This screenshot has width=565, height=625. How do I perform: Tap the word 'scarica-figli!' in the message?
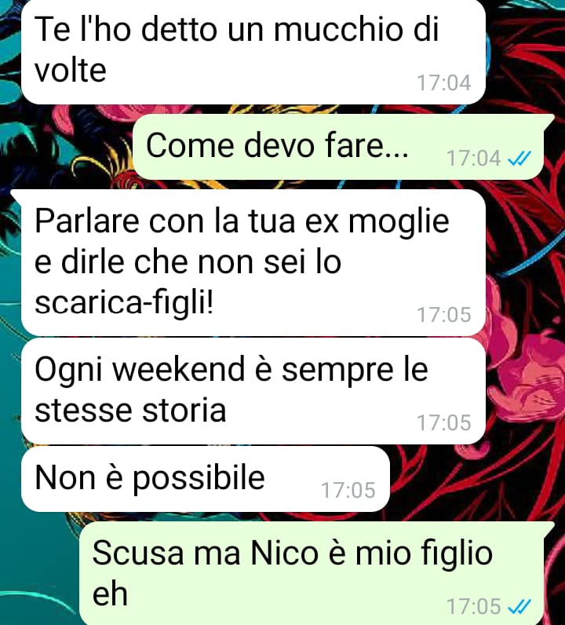pos(124,304)
